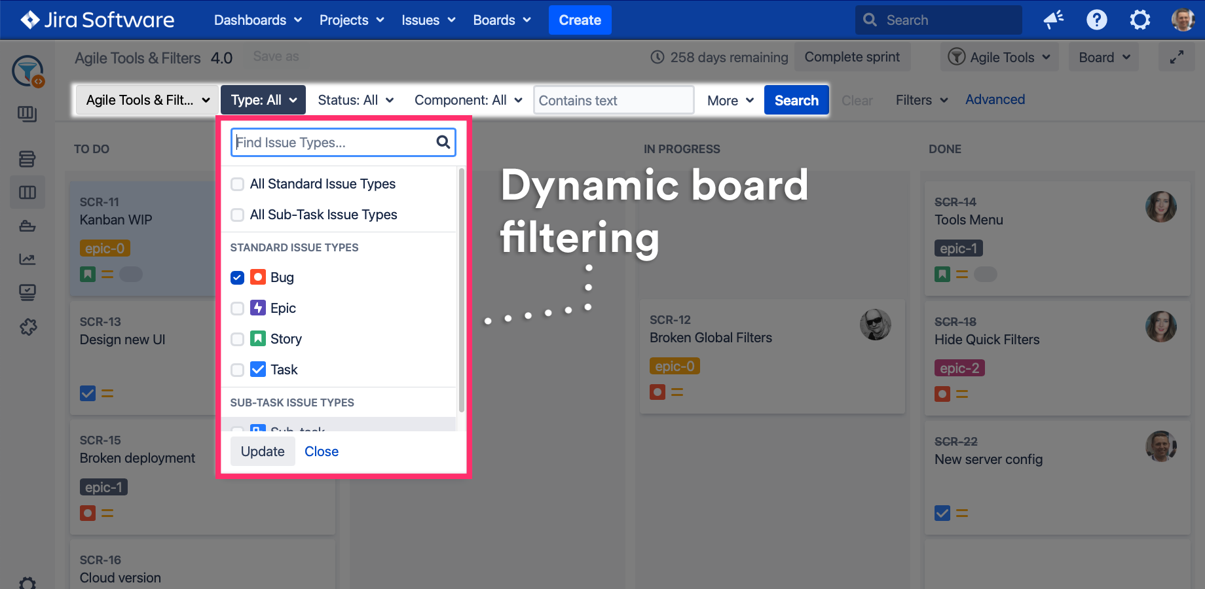Check the Epic issue type checkbox
The height and width of the screenshot is (589, 1205).
coord(238,308)
